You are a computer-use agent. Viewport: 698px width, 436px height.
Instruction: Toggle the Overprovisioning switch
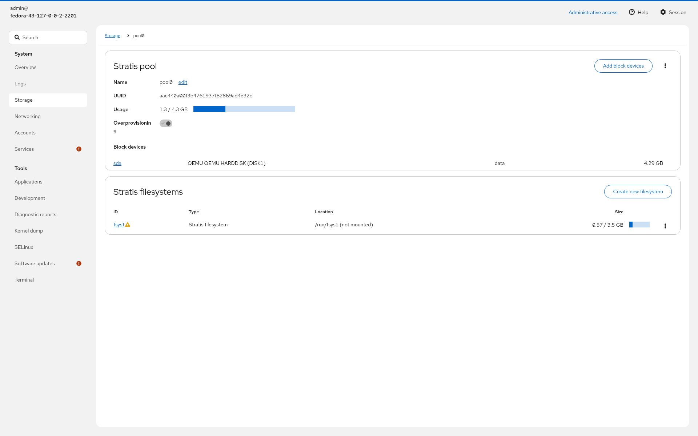166,124
